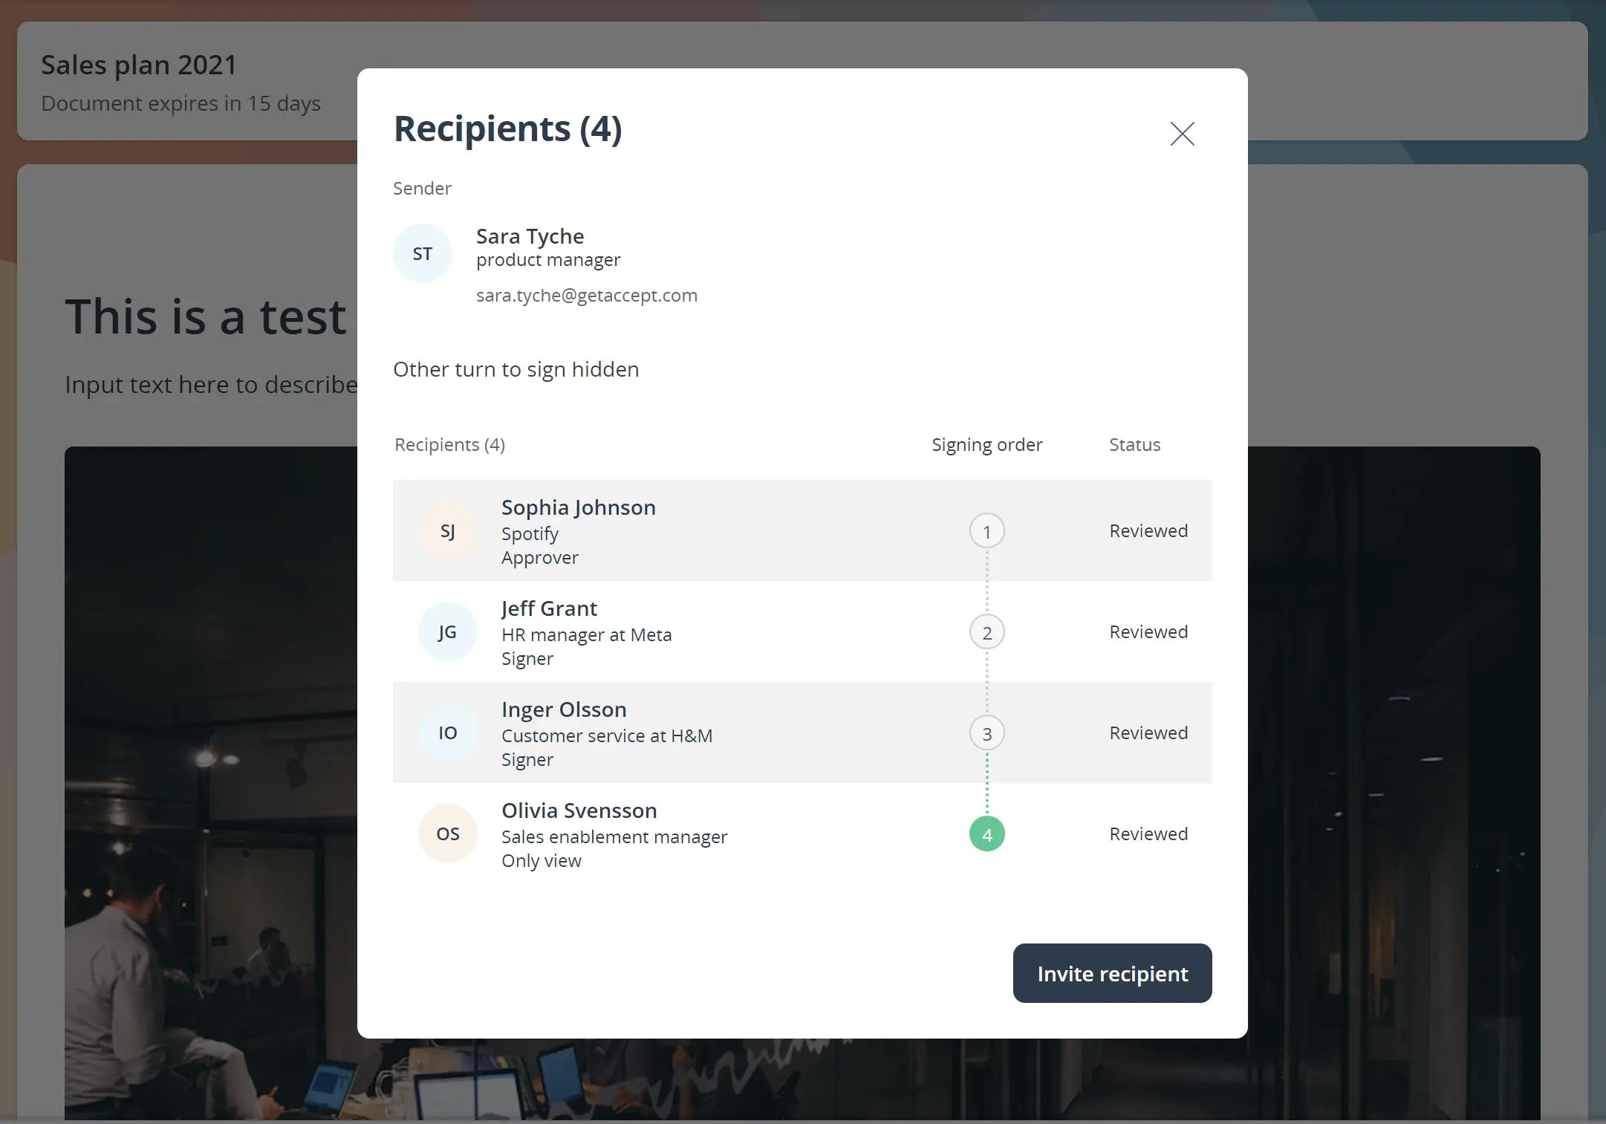Click Olivia Svensson's OS avatar
Viewport: 1606px width, 1124px height.
(x=448, y=834)
